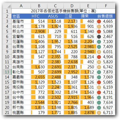The height and width of the screenshot is (120, 120).
Task: Click the ASUS header cell
Action: click(x=55, y=16)
